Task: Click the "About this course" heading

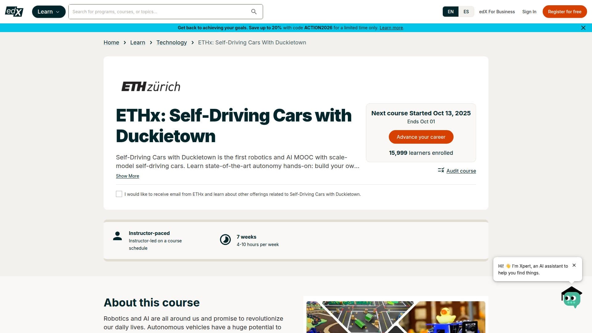Action: pos(151,302)
